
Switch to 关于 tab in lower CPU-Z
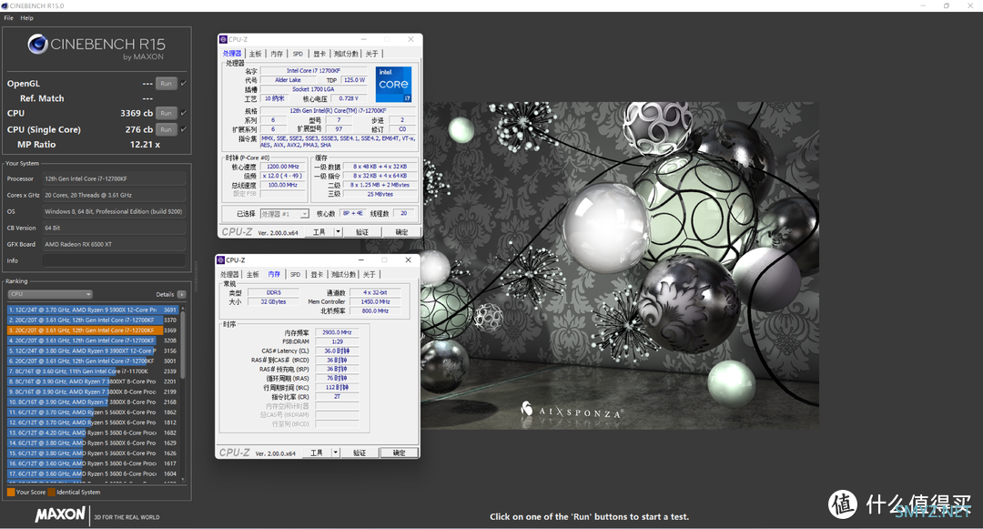coord(369,275)
